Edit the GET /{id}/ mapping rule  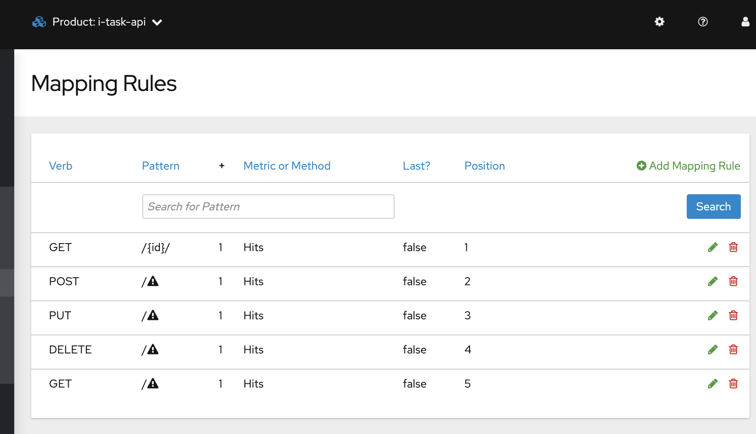point(712,247)
